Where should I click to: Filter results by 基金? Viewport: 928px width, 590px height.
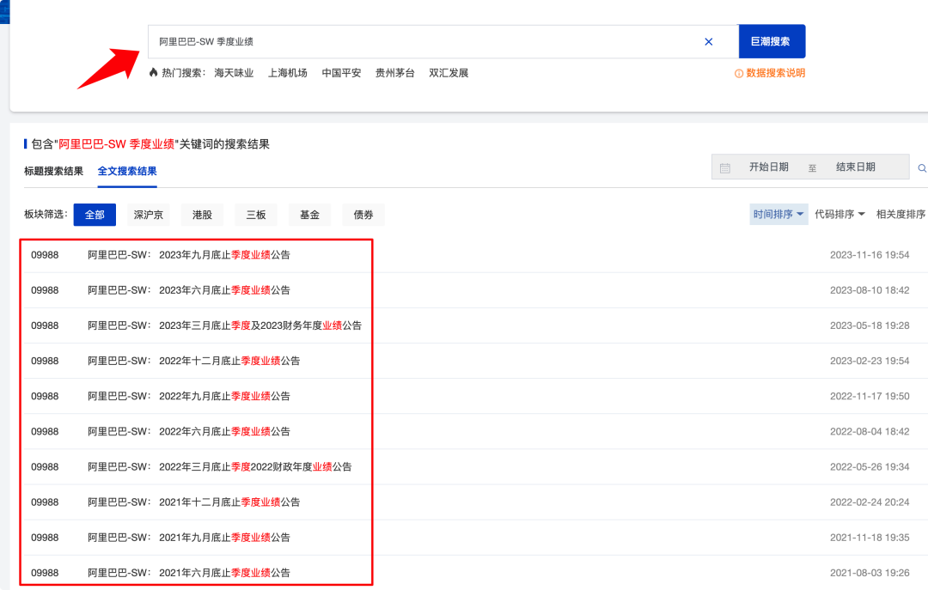pos(309,215)
